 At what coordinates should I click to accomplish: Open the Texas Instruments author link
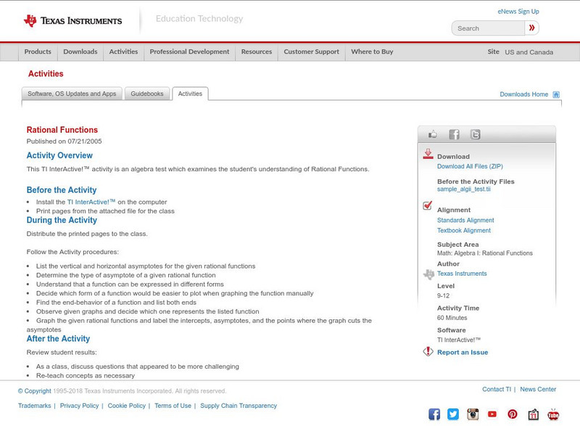point(462,274)
